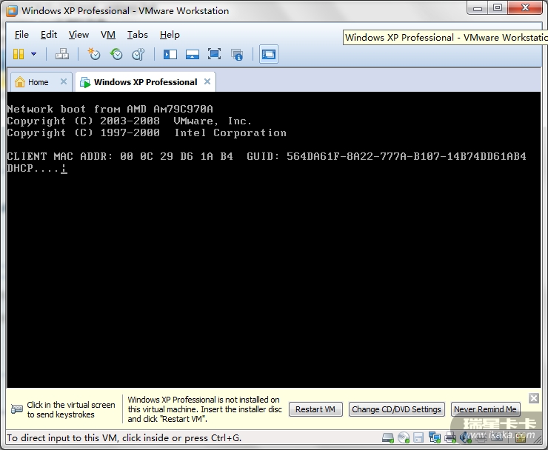Select the Windows XP Professional tab
The width and height of the screenshot is (548, 450).
(145, 82)
